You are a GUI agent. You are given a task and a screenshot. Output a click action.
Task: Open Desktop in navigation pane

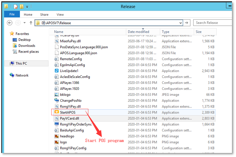[x=25, y=40]
